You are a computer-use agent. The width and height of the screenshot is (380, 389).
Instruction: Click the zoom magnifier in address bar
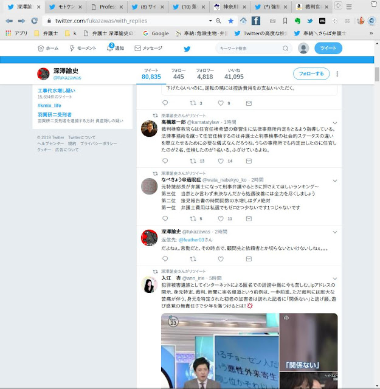(x=218, y=21)
